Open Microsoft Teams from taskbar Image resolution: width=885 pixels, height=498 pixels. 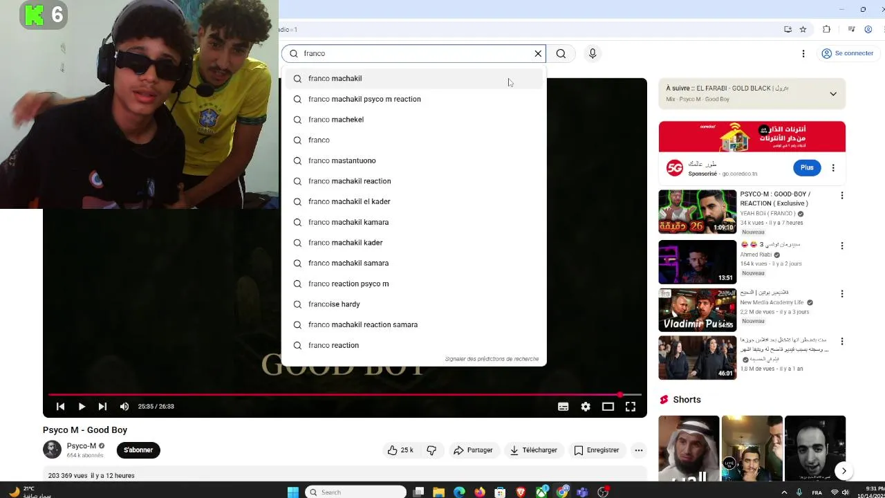pyautogui.click(x=582, y=492)
